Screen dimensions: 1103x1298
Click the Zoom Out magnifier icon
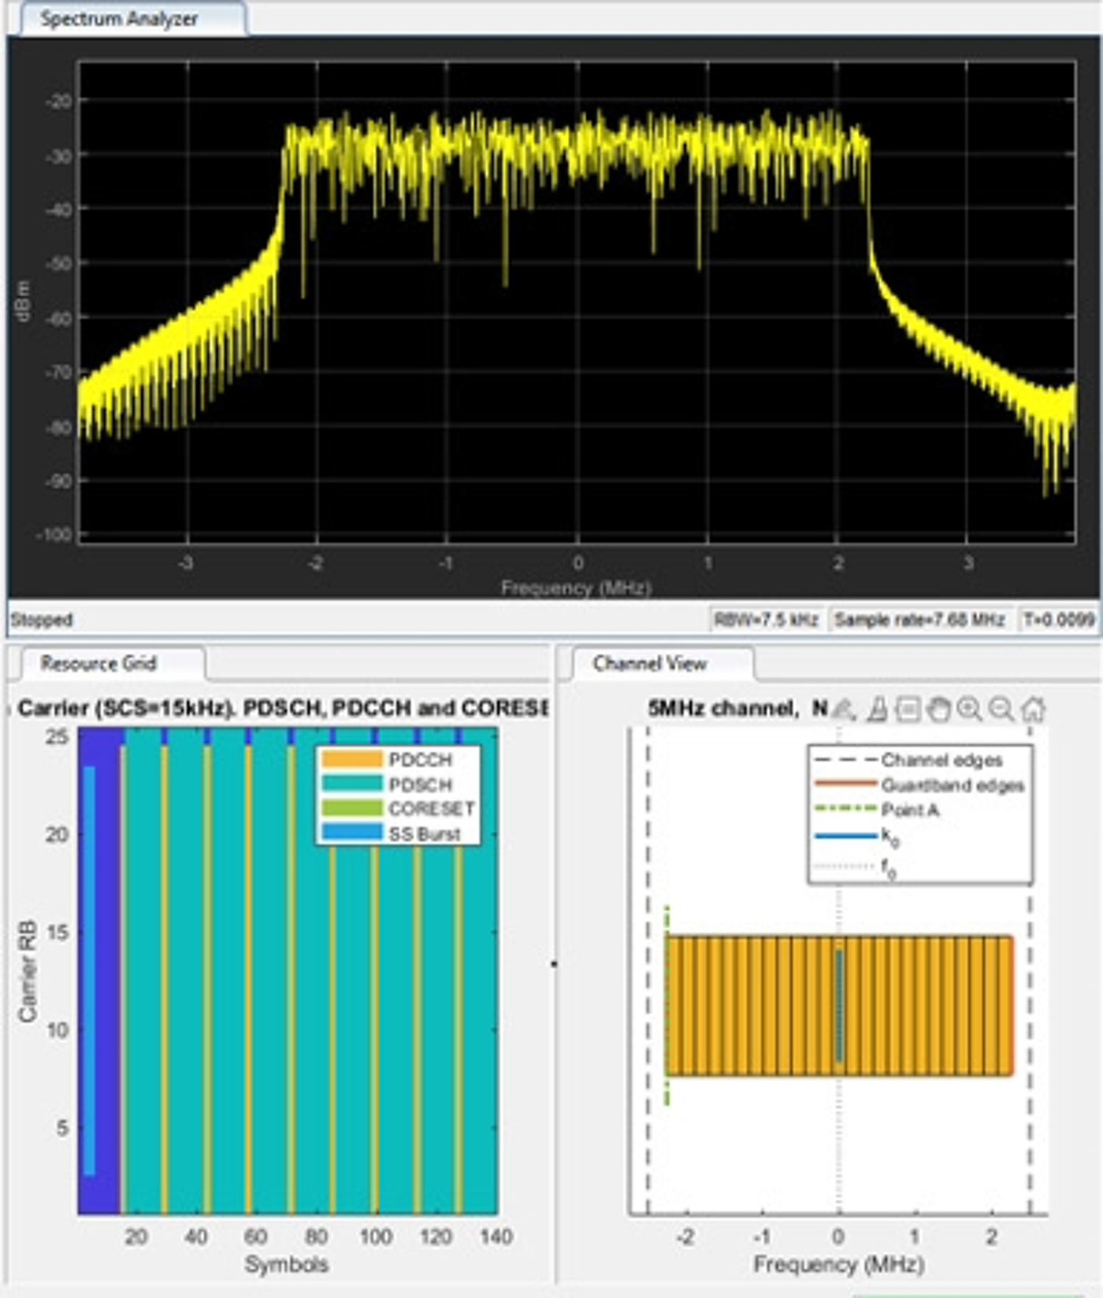[x=1001, y=710]
